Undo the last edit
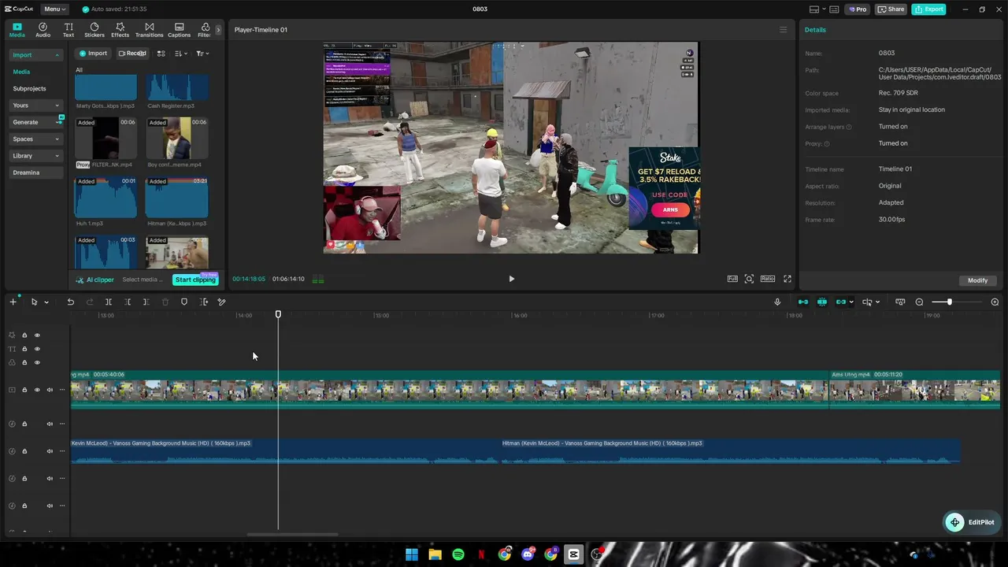This screenshot has width=1008, height=567. click(x=70, y=302)
